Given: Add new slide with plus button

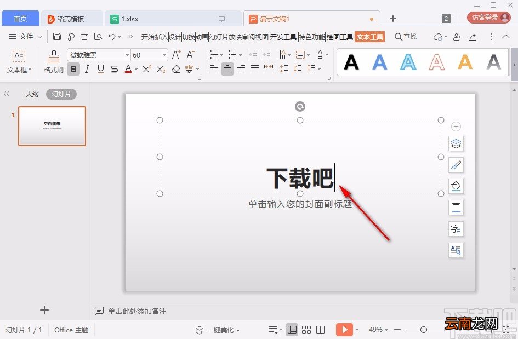Looking at the screenshot, I should [x=44, y=309].
